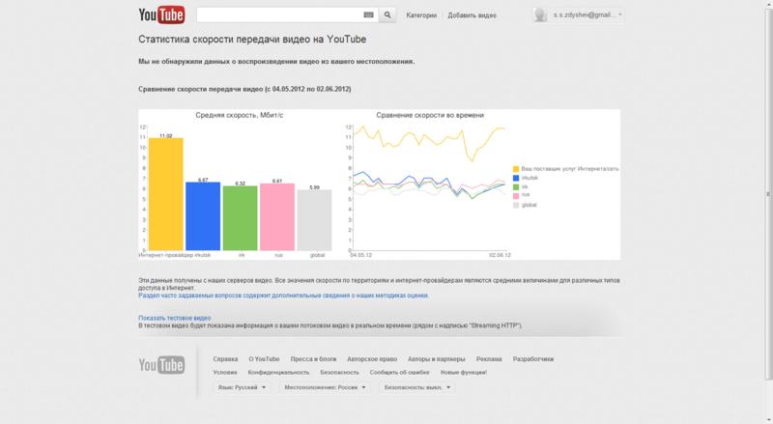The image size is (773, 424).
Task: Open the Справка footer link
Action: click(225, 359)
